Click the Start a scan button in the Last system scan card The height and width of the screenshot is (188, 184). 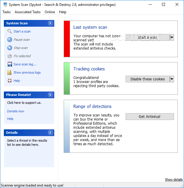147,38
